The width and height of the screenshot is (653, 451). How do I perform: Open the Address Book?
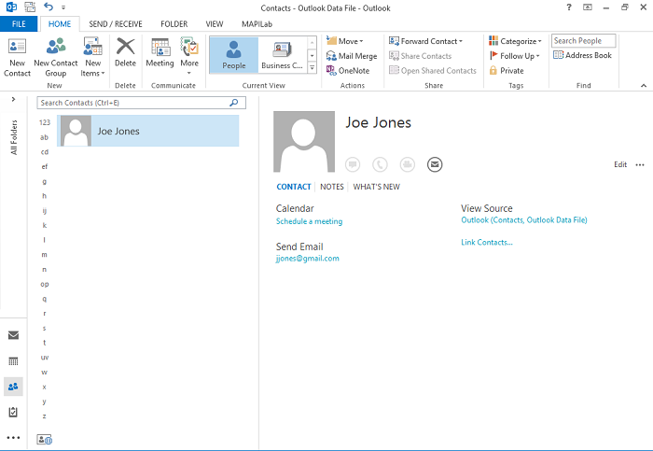[582, 55]
